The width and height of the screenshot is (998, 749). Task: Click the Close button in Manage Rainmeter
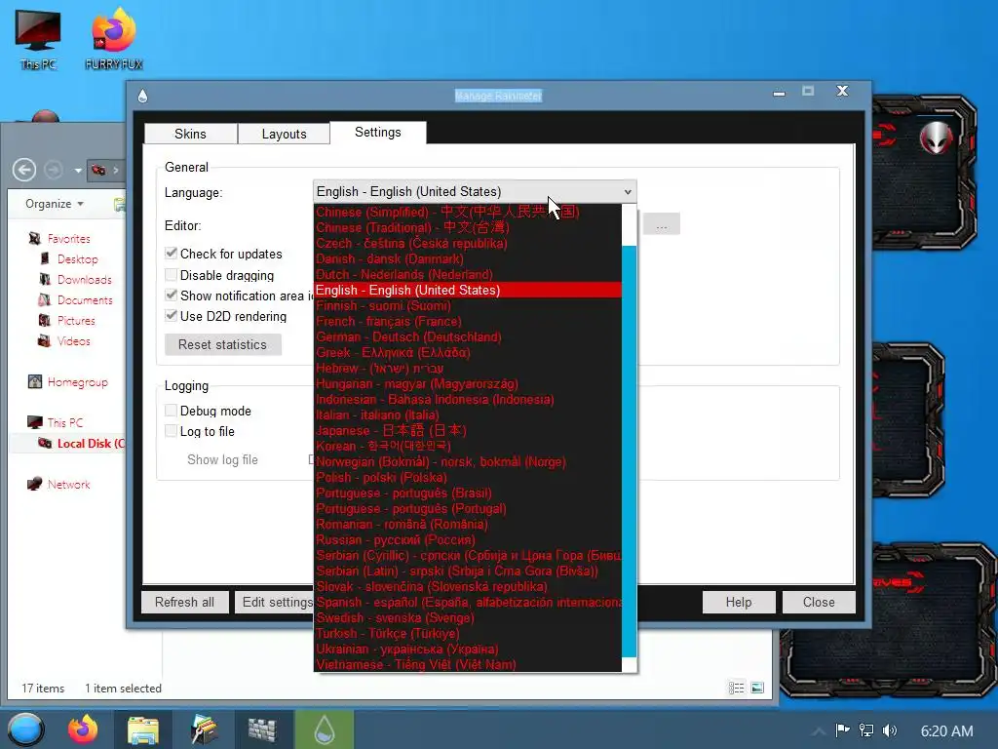(x=819, y=602)
